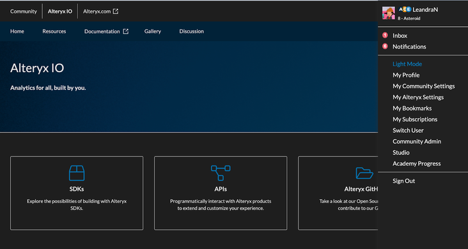Image resolution: width=468 pixels, height=249 pixels.
Task: Open Studio from the user menu
Action: pos(401,153)
